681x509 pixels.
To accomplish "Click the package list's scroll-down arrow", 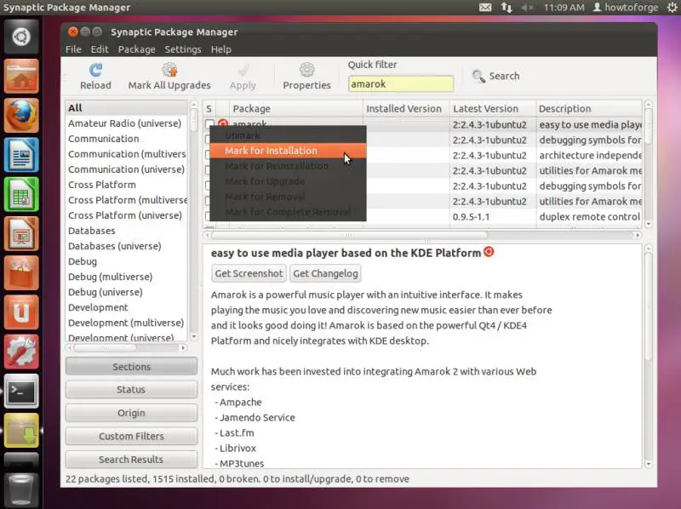I will point(649,224).
